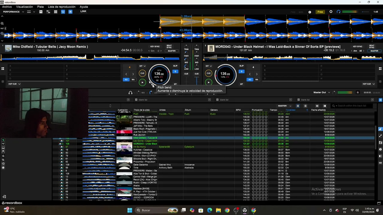
Task: Click the pitch bend plus icon
Action: 161,80
